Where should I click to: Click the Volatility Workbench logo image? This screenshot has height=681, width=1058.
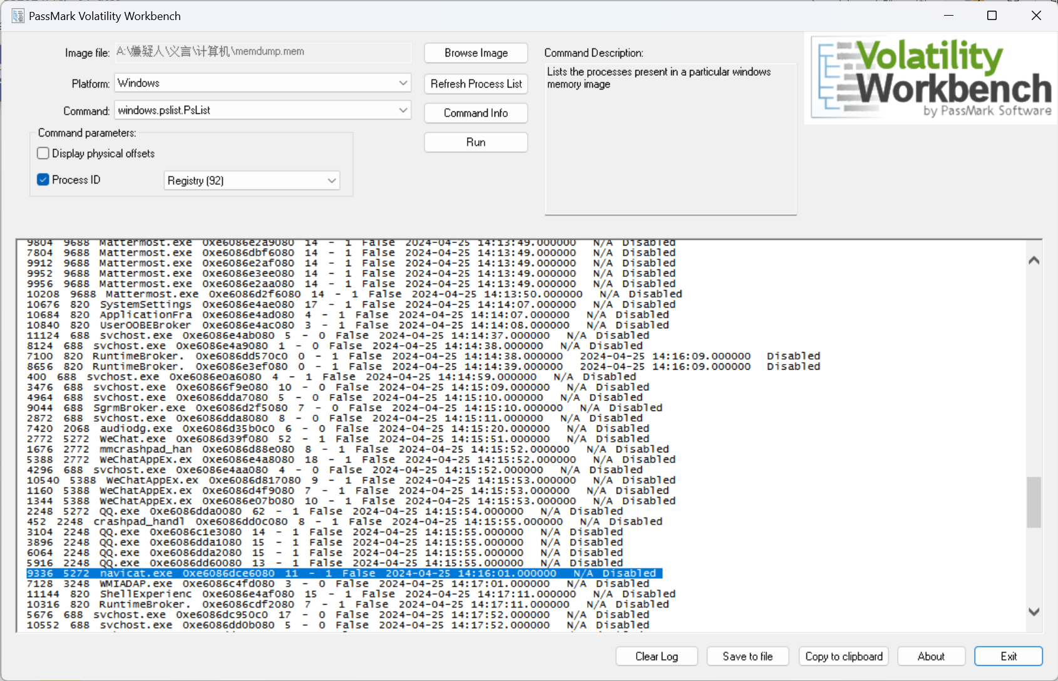click(931, 78)
